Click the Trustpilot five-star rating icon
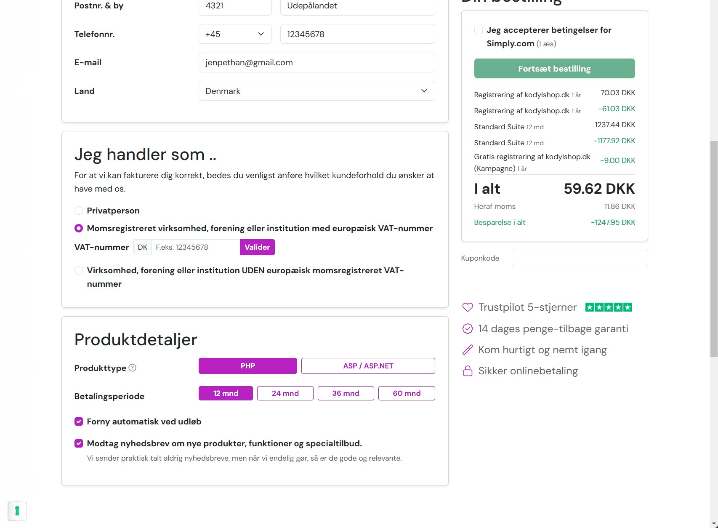Screen dimensions: 718x528 pyautogui.click(x=609, y=307)
